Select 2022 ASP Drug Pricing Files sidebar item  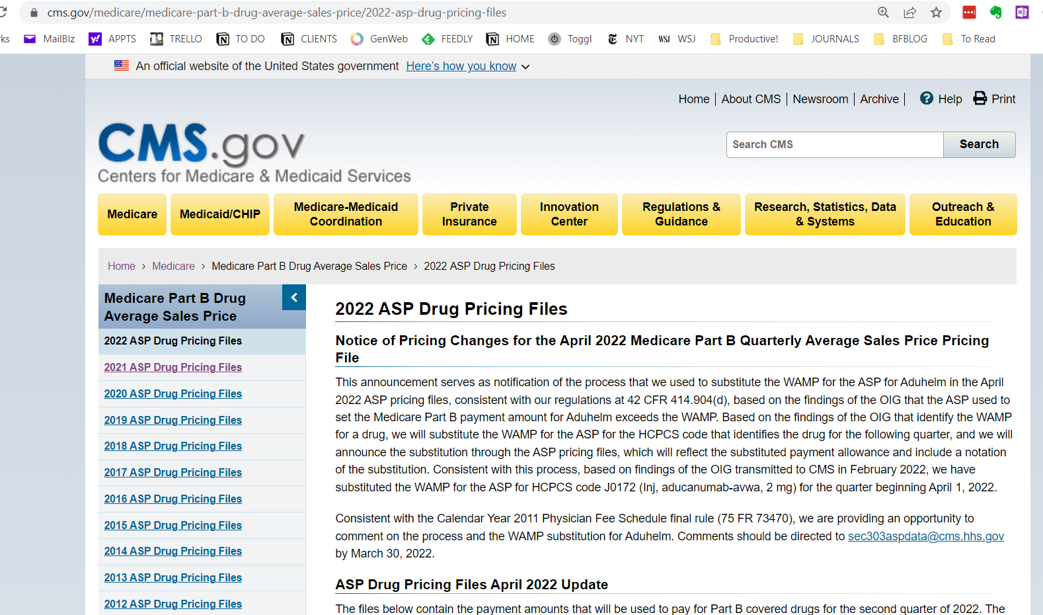click(202, 341)
